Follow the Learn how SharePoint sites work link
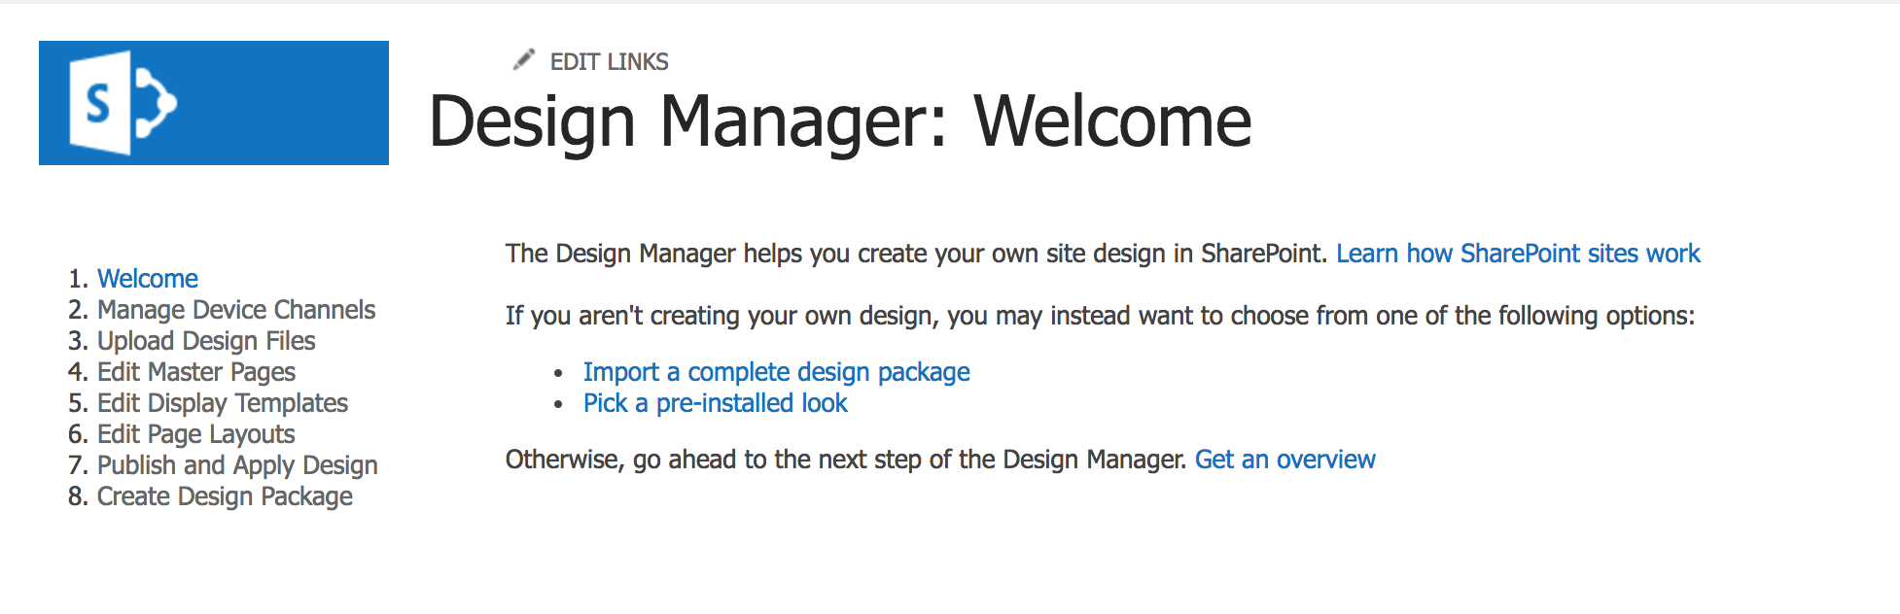This screenshot has width=1900, height=614. [1518, 254]
